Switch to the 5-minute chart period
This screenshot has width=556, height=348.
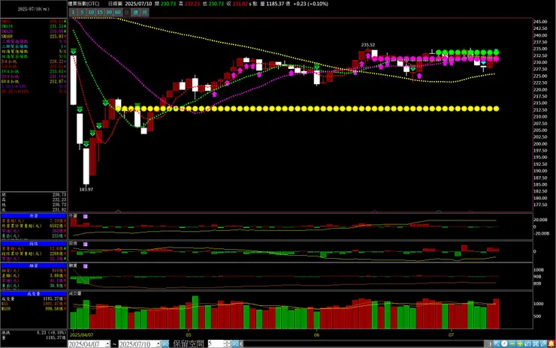(82, 13)
